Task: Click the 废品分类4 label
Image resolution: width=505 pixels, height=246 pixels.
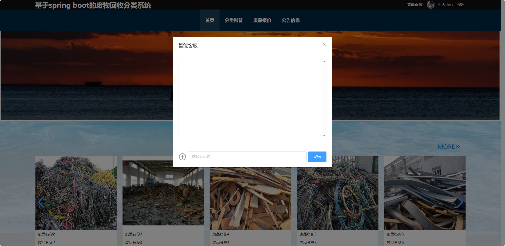Action: click(x=221, y=243)
